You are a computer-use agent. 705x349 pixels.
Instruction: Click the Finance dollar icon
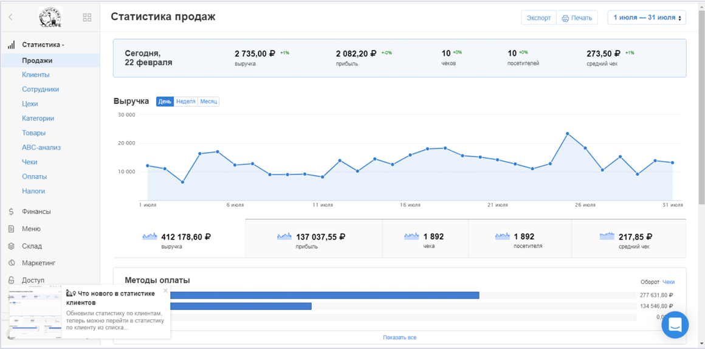(x=11, y=212)
